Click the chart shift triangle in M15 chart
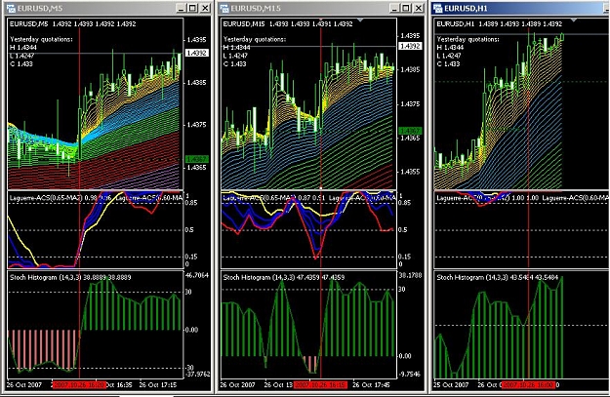Image resolution: width=610 pixels, height=397 pixels. click(360, 20)
